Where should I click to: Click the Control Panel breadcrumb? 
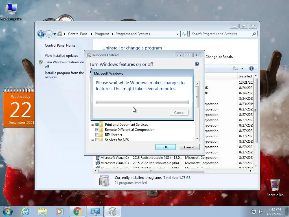pos(78,34)
